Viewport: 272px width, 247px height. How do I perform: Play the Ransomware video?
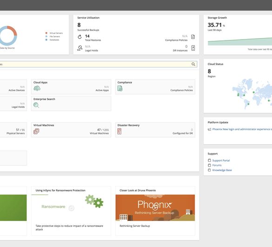pos(71,208)
